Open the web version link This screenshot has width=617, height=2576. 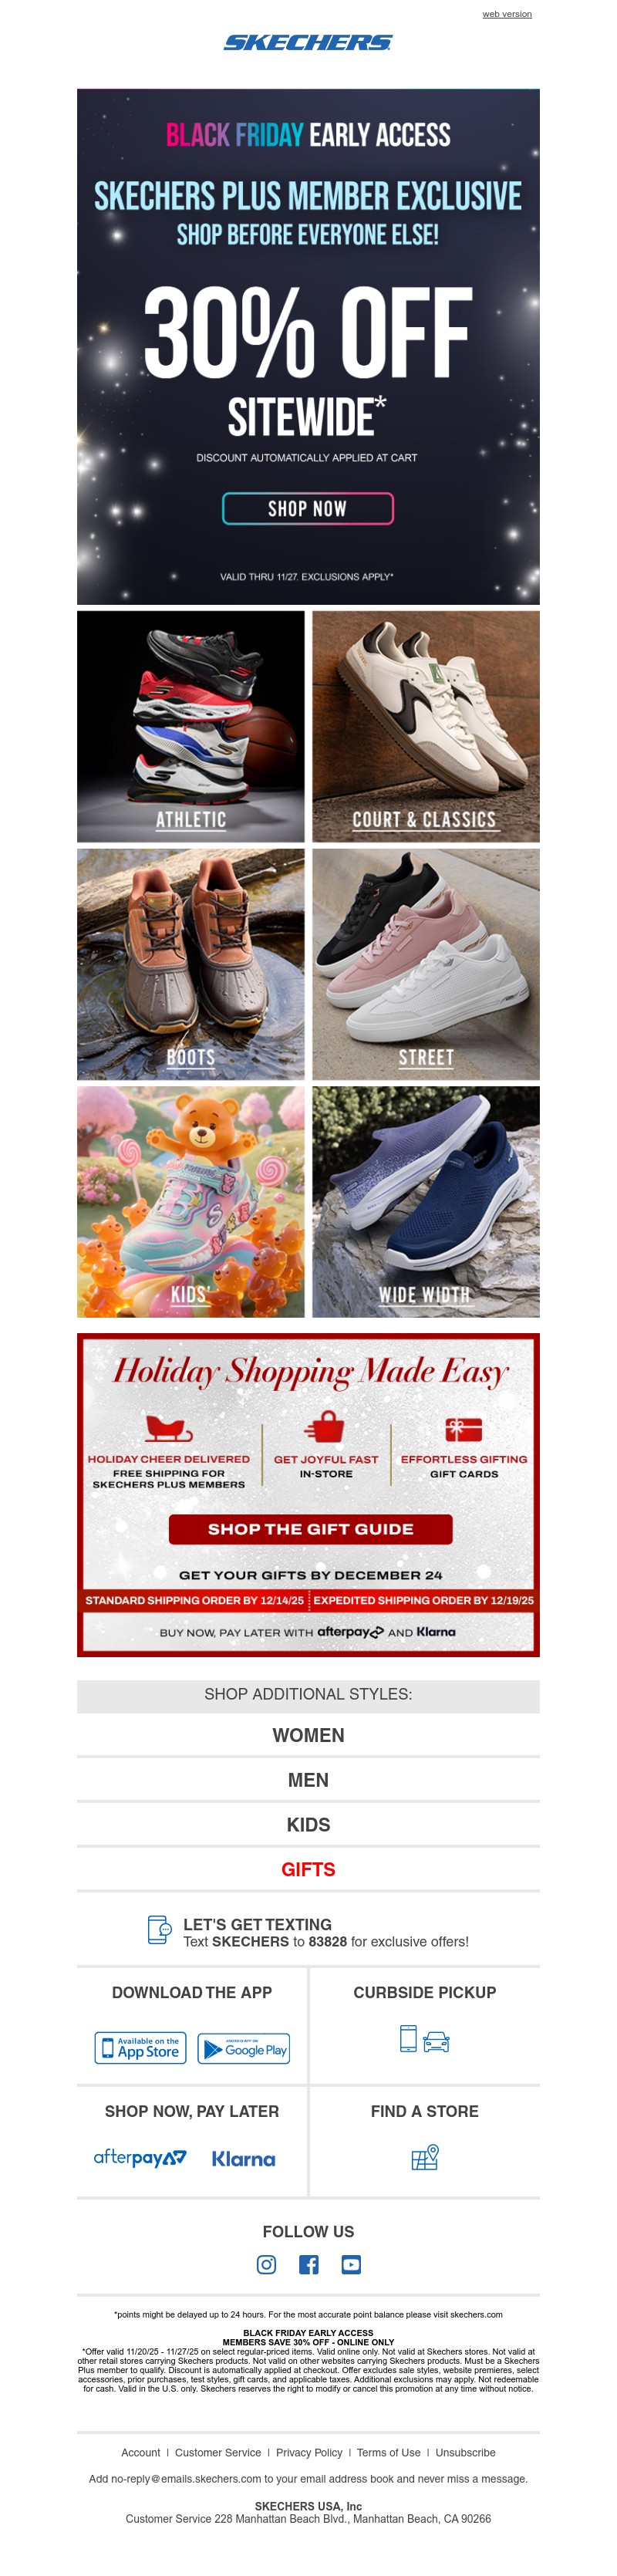[507, 14]
